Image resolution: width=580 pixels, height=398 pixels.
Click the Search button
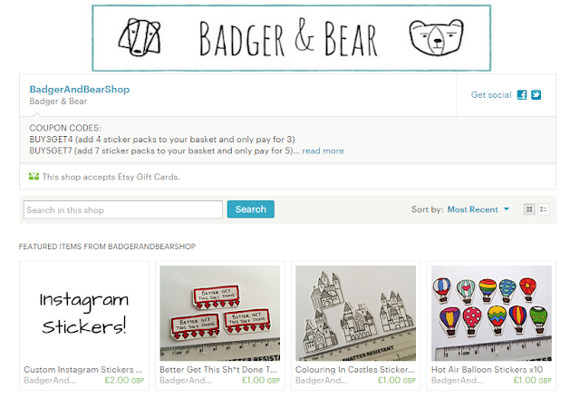[250, 209]
